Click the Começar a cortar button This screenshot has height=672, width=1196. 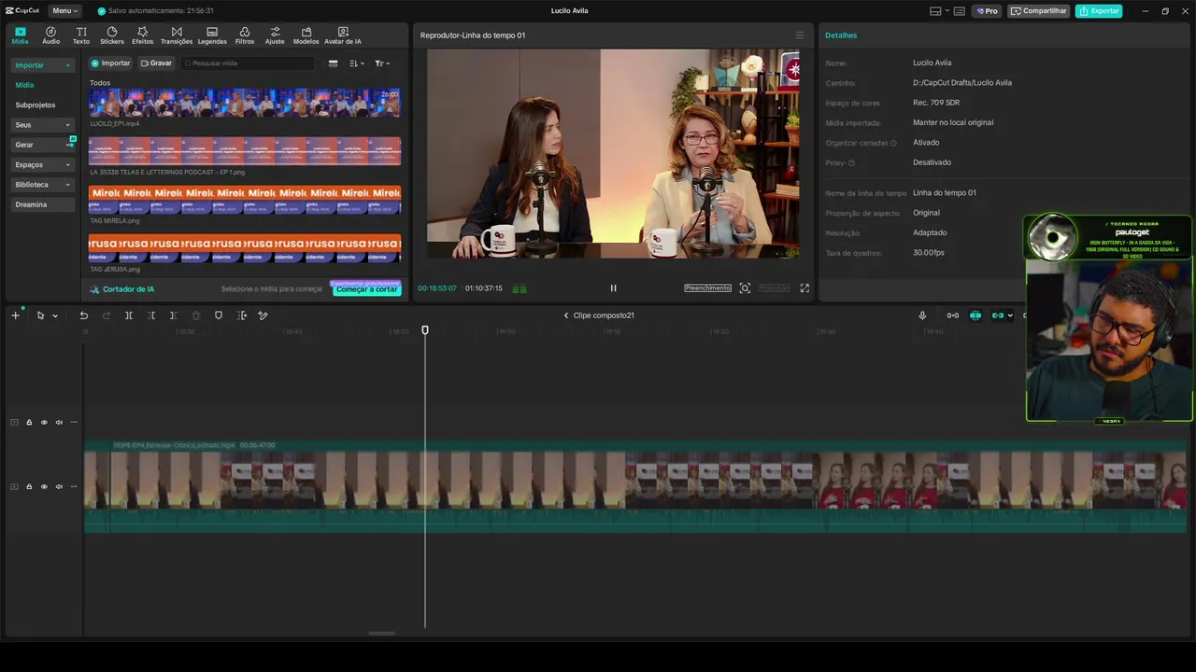[x=366, y=289]
